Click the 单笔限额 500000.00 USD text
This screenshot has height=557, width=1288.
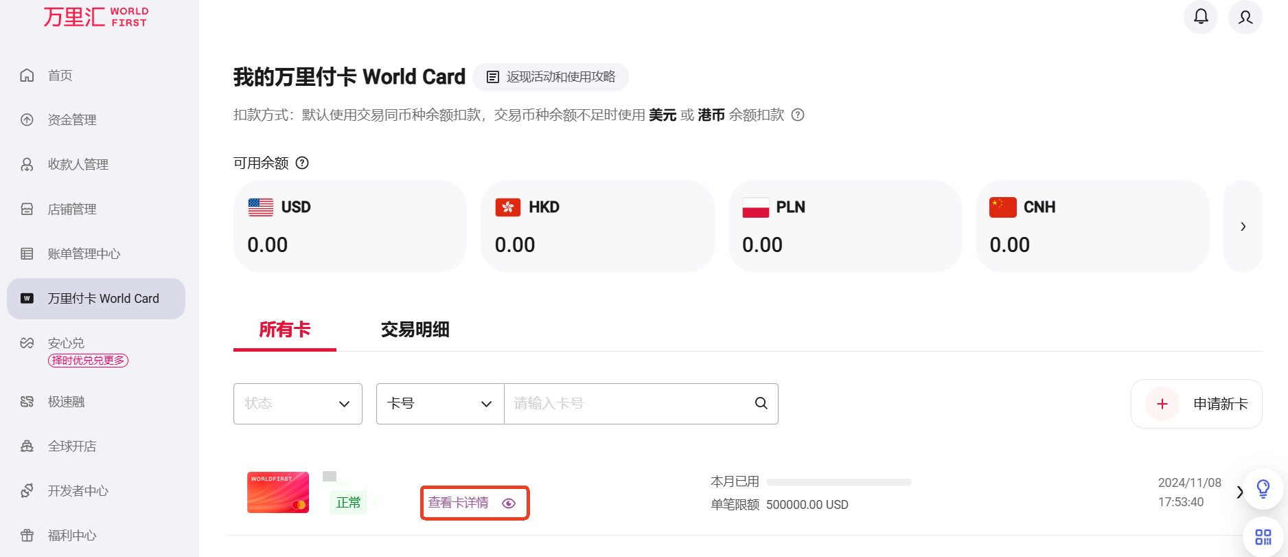779,505
